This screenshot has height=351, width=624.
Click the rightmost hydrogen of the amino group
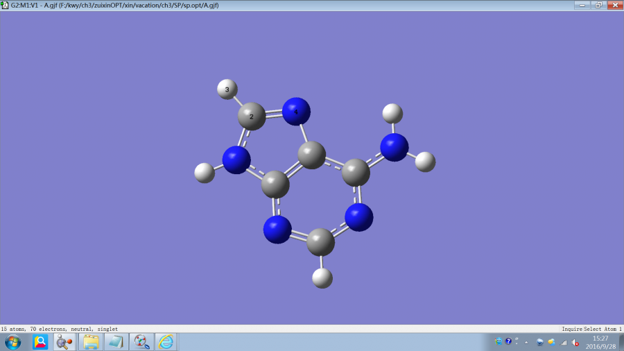[425, 162]
